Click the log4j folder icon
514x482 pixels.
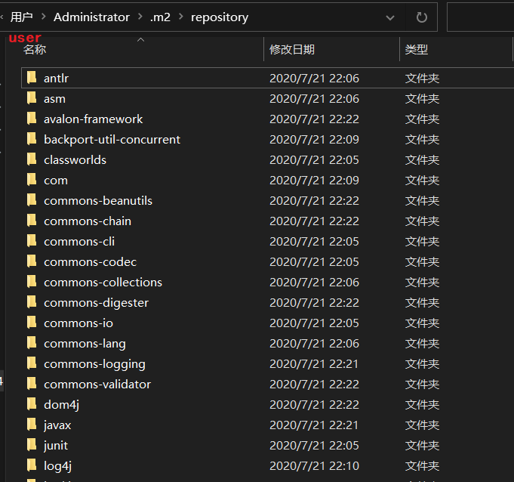click(32, 465)
